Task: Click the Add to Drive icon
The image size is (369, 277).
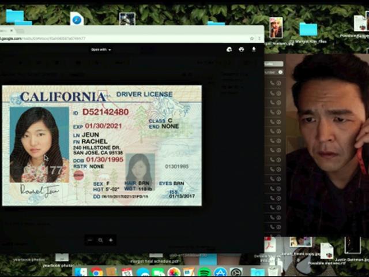Action: (229, 49)
